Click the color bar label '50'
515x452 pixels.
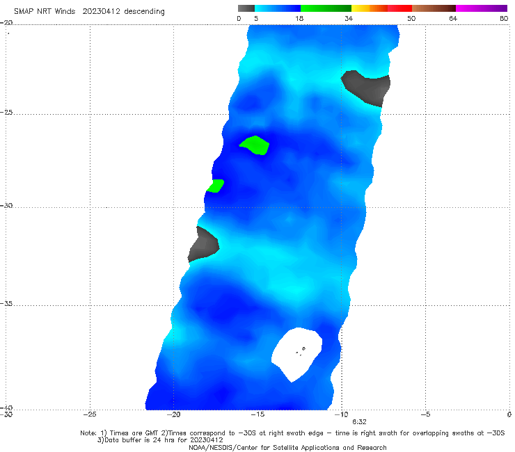pos(411,18)
